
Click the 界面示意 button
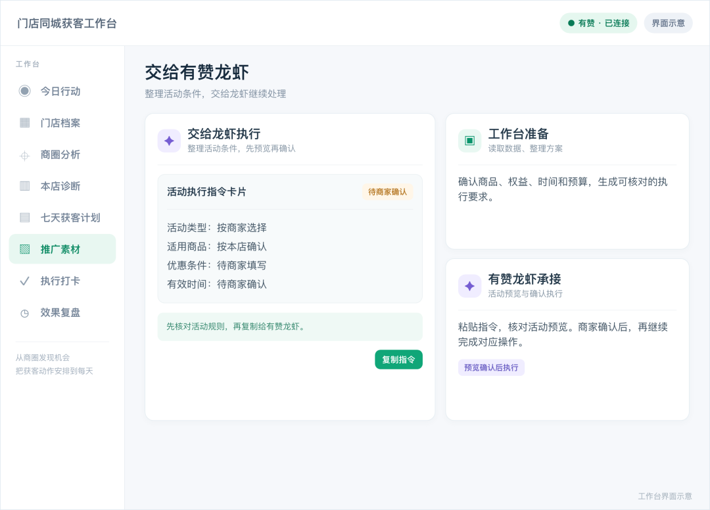click(x=669, y=23)
